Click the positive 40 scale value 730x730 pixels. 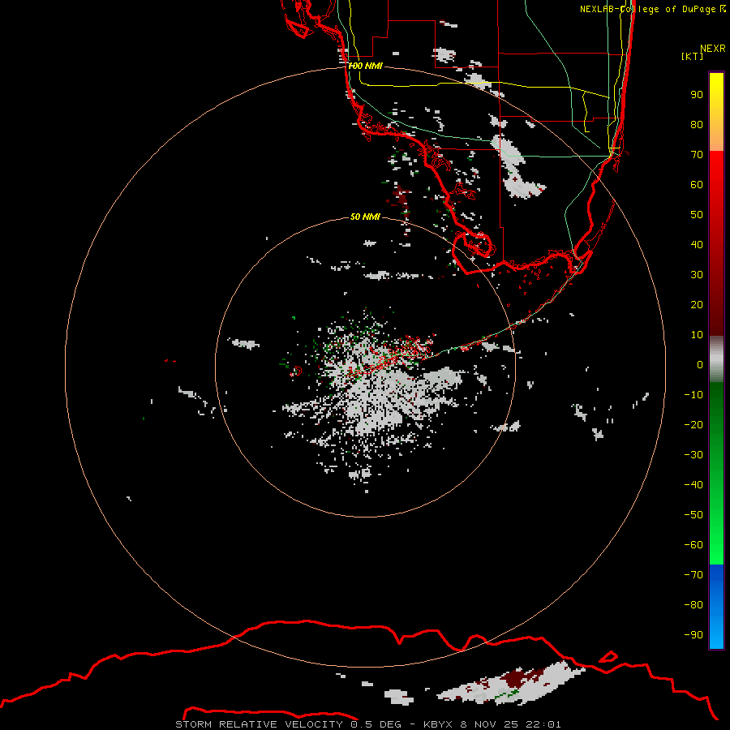(697, 245)
